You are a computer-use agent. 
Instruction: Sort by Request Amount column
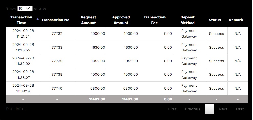coord(88,20)
